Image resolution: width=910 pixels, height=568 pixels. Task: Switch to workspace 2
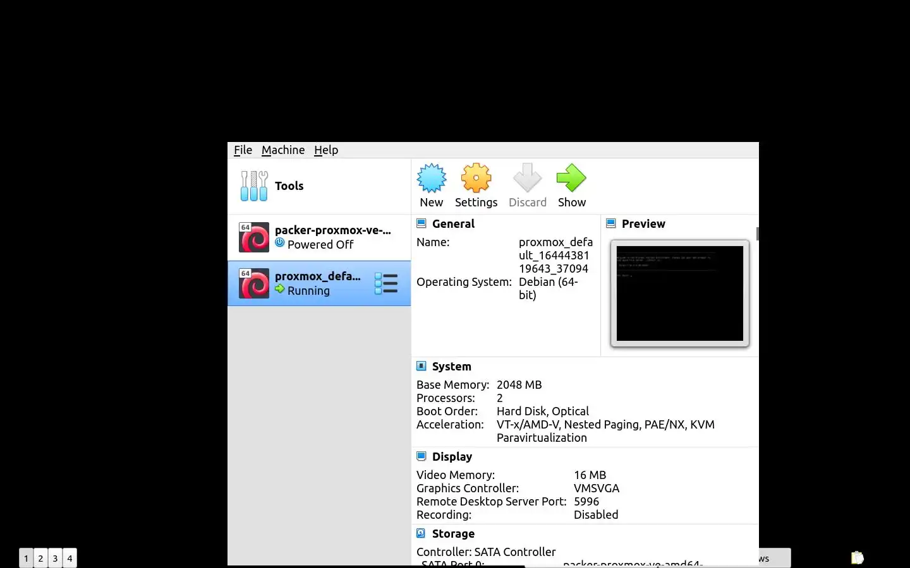[40, 559]
